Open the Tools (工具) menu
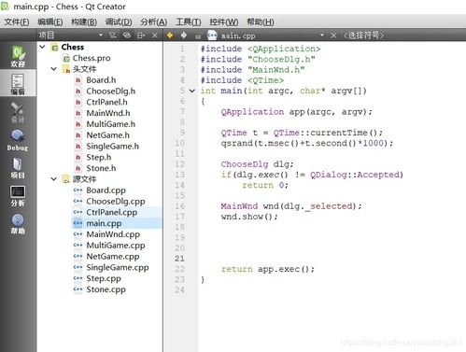 click(189, 22)
